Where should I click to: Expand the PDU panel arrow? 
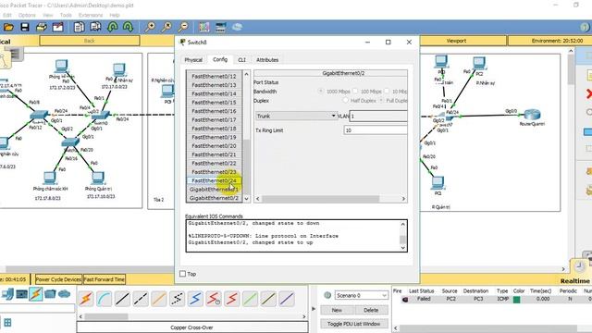(x=314, y=309)
